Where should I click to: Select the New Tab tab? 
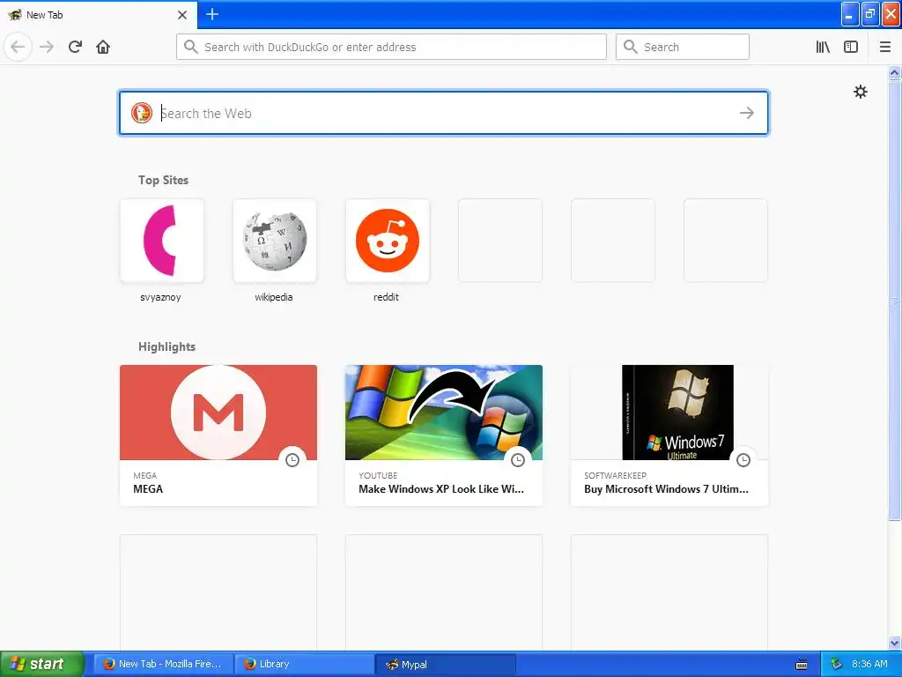click(x=99, y=15)
